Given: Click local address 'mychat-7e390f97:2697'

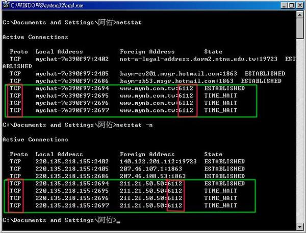Looking at the screenshot, I should coord(72,110).
